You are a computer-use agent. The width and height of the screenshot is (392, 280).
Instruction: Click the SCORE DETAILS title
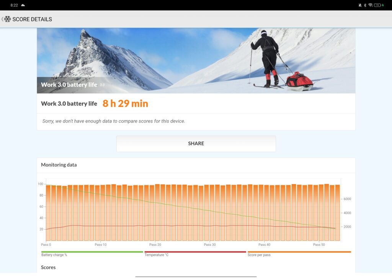point(32,19)
